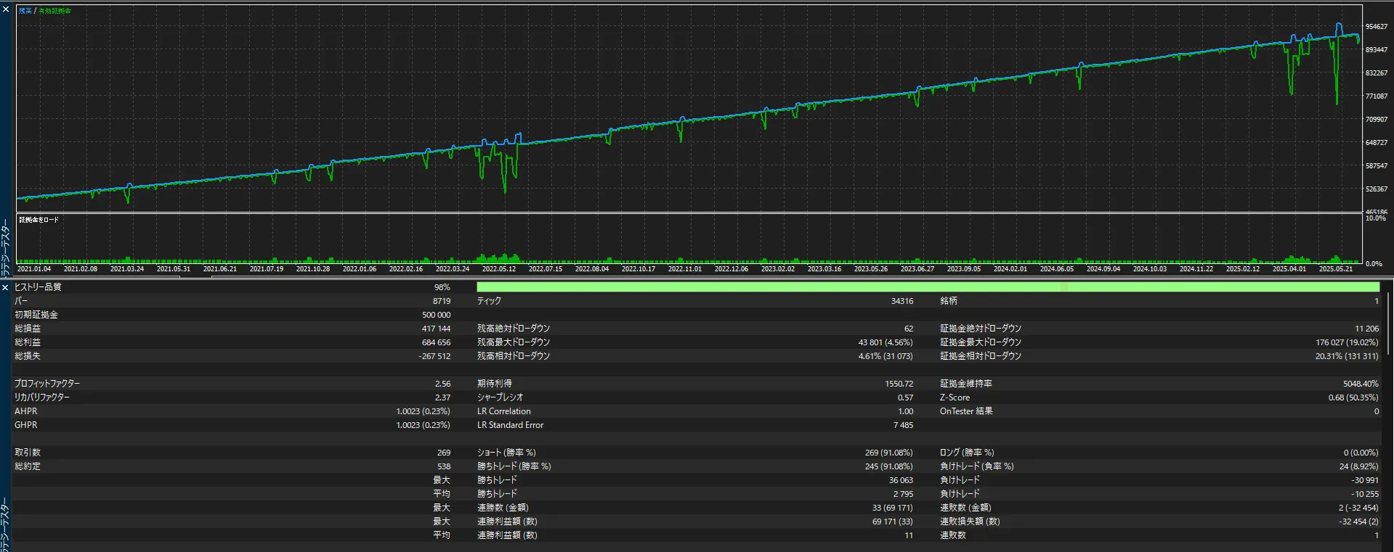Click the シャープレシオ value 0.57
The height and width of the screenshot is (552, 1394).
click(906, 397)
